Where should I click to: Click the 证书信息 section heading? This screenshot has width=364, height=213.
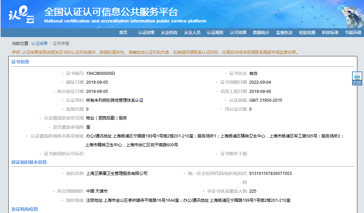(x=20, y=62)
